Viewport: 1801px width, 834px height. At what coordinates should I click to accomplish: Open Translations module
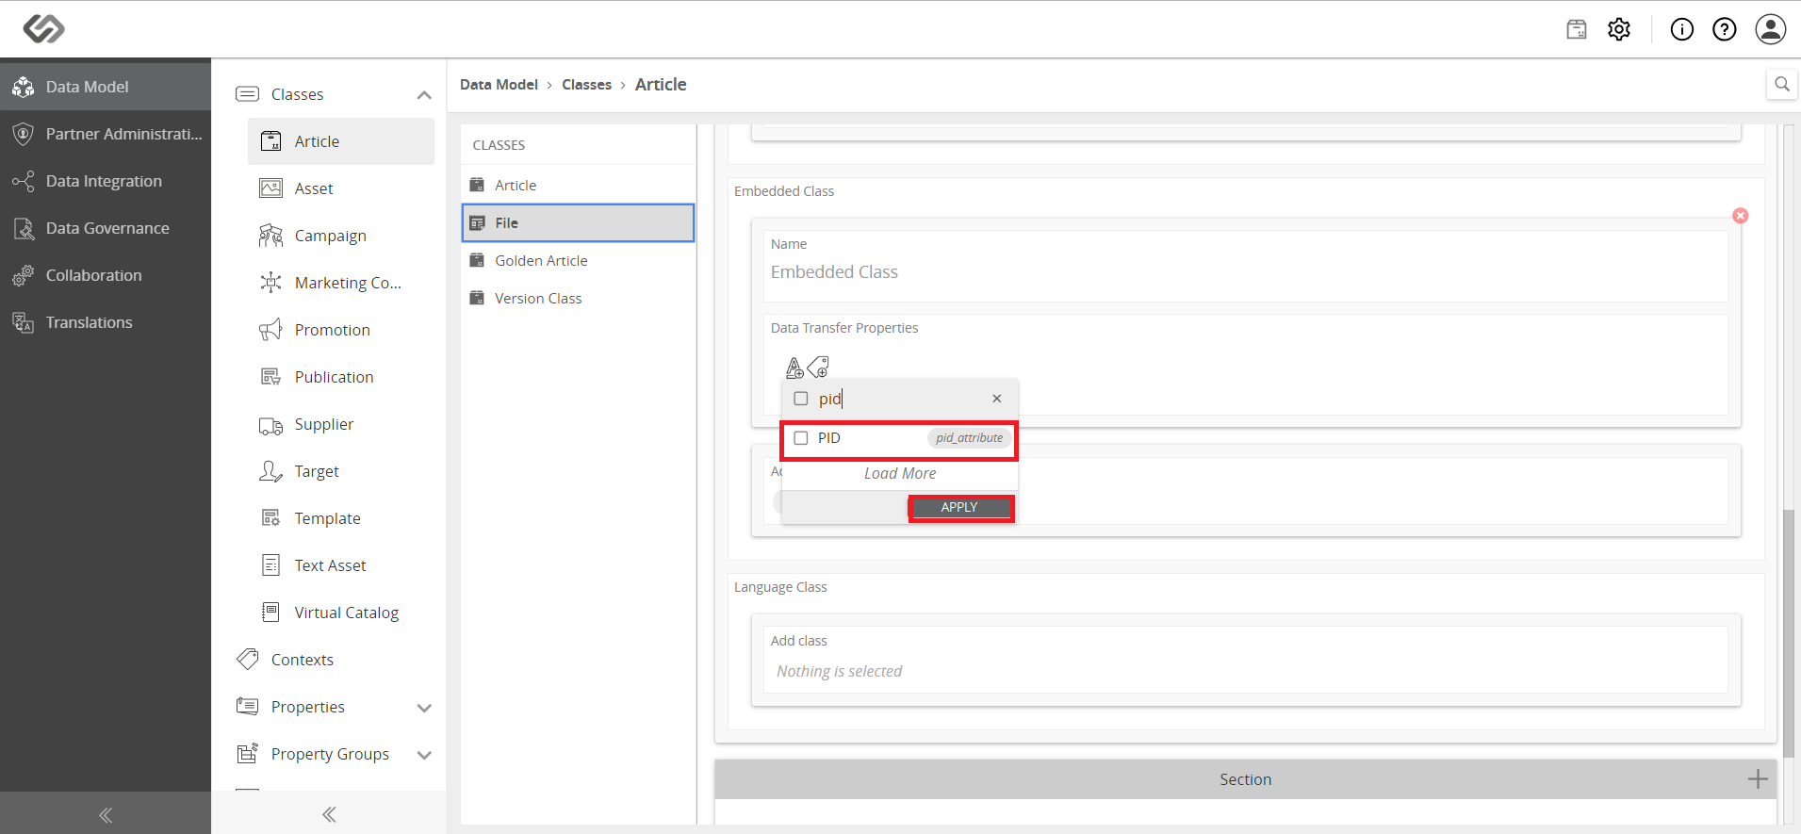(106, 322)
